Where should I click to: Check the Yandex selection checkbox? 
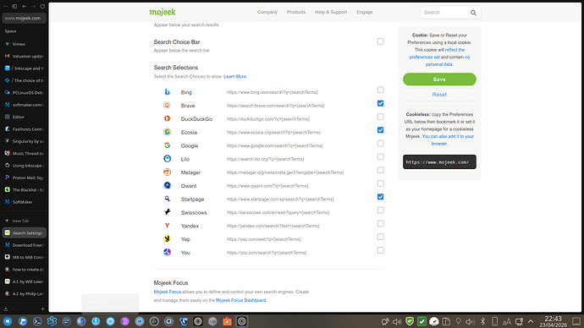pyautogui.click(x=380, y=223)
